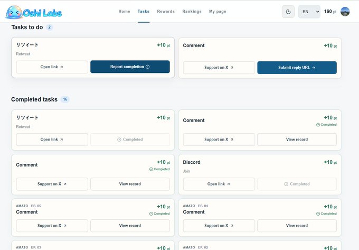Click the 160 pt points balance
This screenshot has width=359, height=250.
[x=330, y=12]
